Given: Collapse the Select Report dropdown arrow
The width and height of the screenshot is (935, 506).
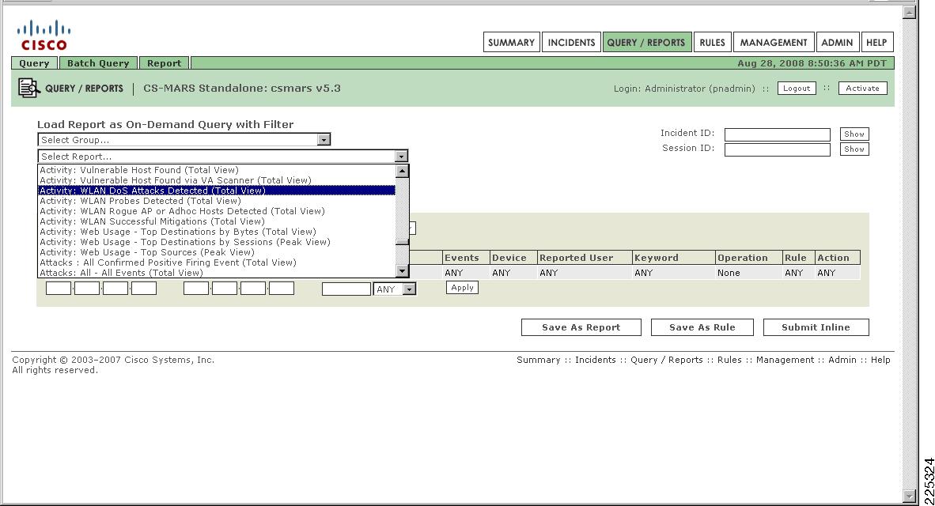Looking at the screenshot, I should point(401,157).
